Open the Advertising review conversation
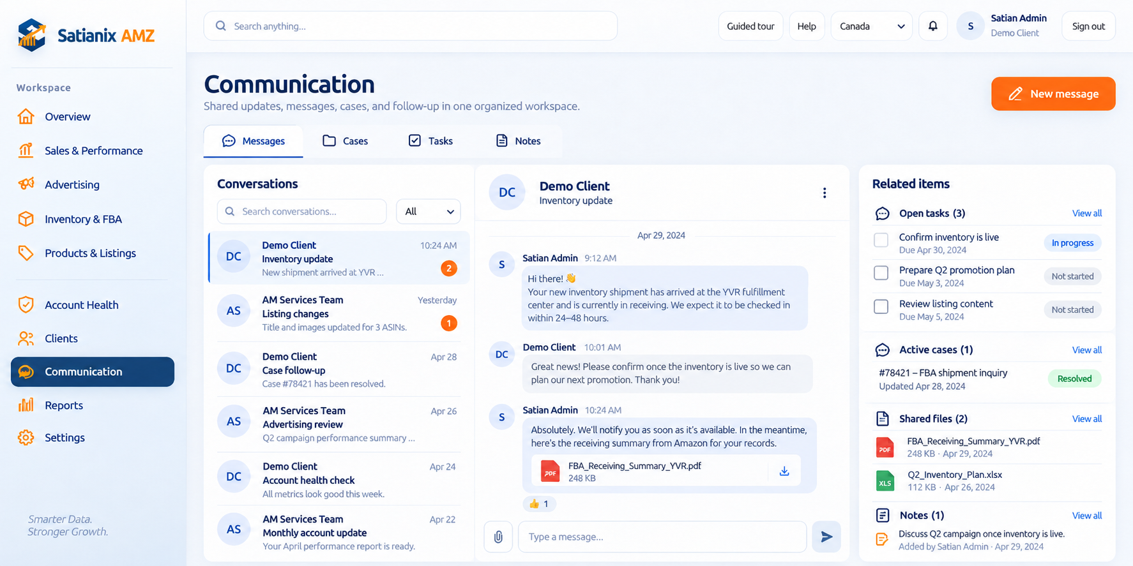Screen dimensions: 1133x566 339,424
